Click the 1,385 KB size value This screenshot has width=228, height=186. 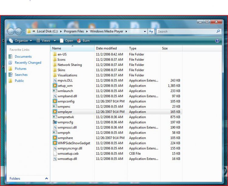pyautogui.click(x=174, y=86)
